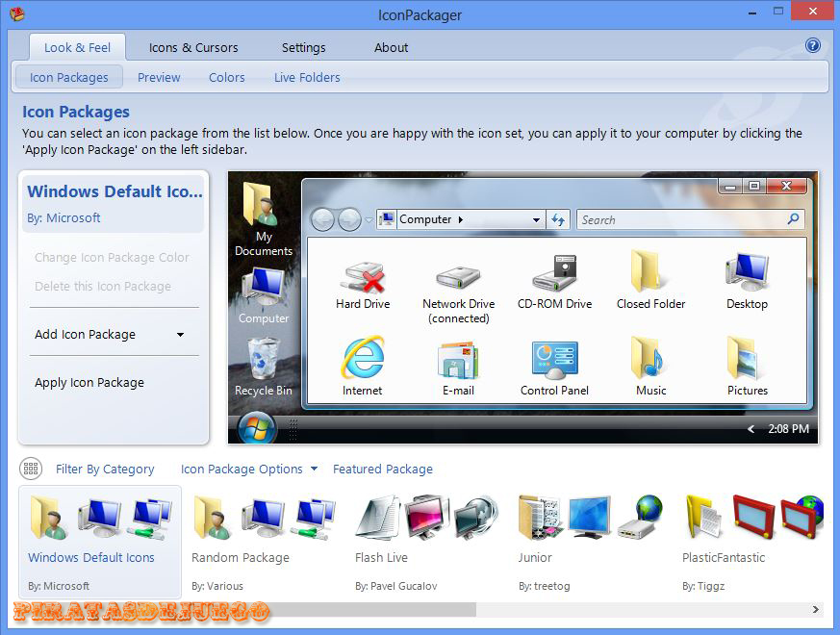Click Delete this Icon Package

click(103, 286)
